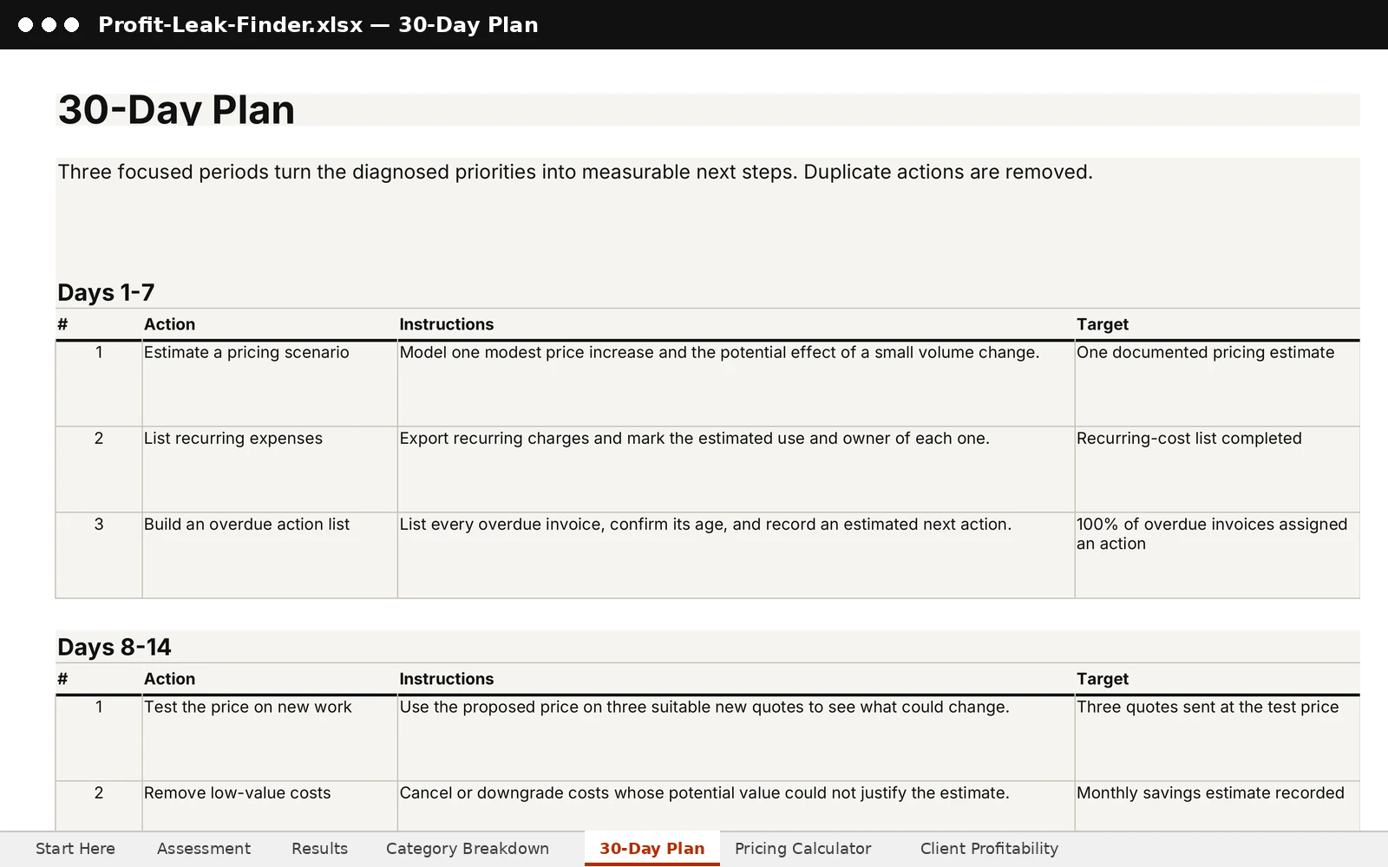Screen dimensions: 1388x867
Task: Click 'Recurring-cost list completed' target cell
Action: tap(1217, 469)
